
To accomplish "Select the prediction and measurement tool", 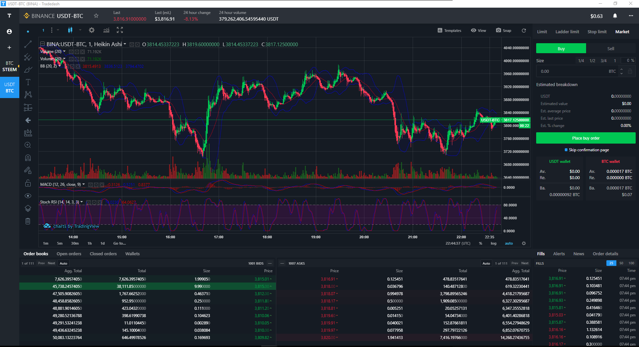I will [x=28, y=107].
